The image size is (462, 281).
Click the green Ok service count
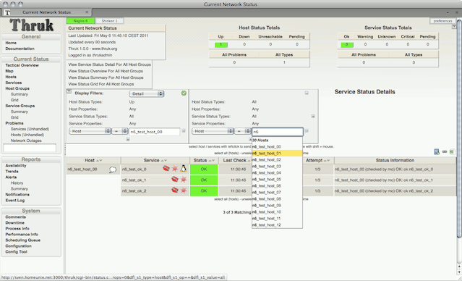[x=347, y=45]
